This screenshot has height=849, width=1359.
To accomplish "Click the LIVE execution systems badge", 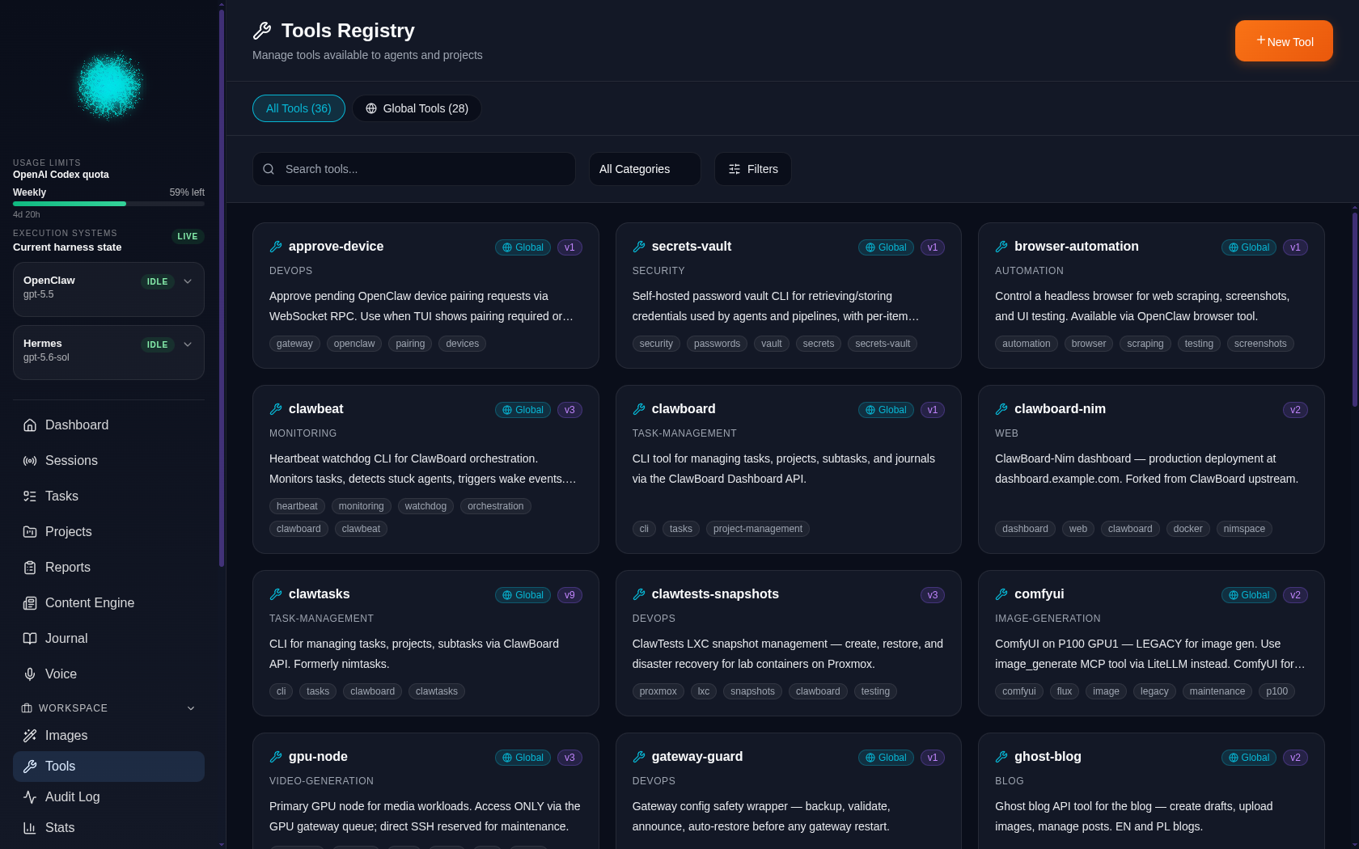I will click(188, 237).
